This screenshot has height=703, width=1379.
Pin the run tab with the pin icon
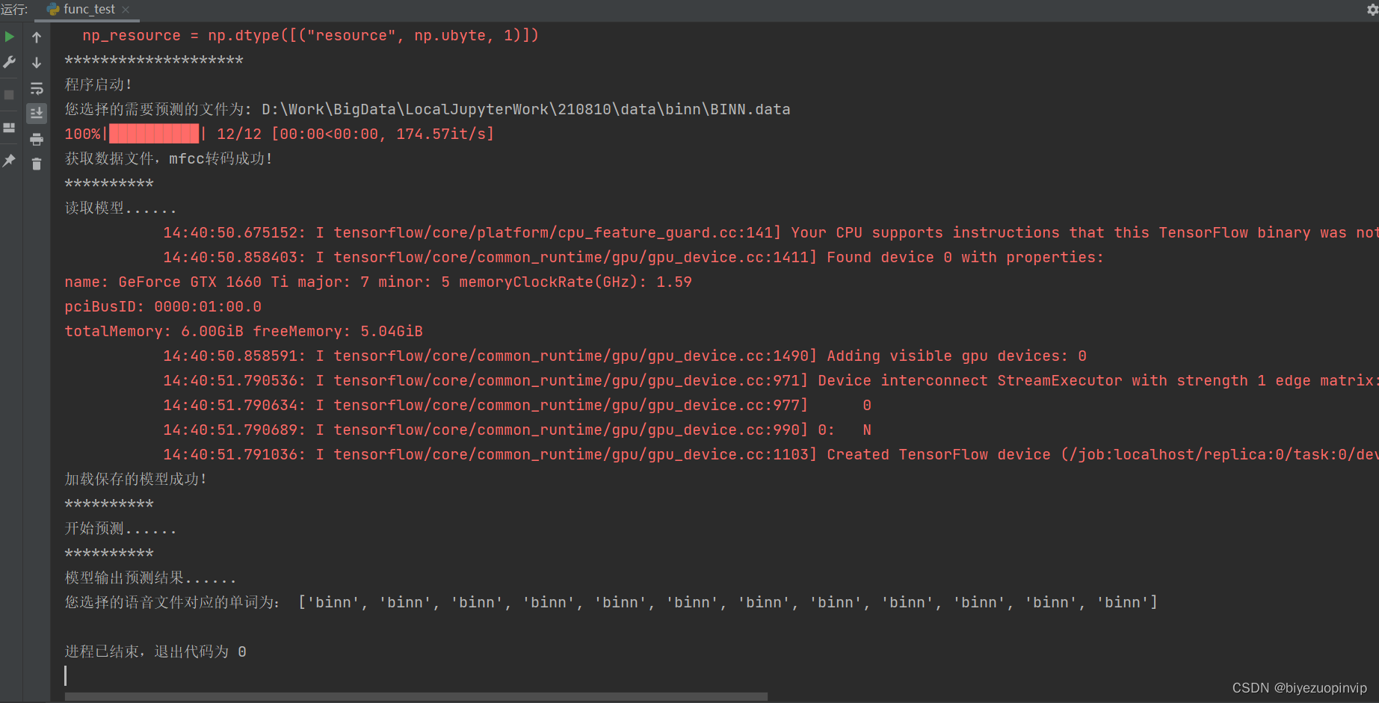(x=10, y=160)
